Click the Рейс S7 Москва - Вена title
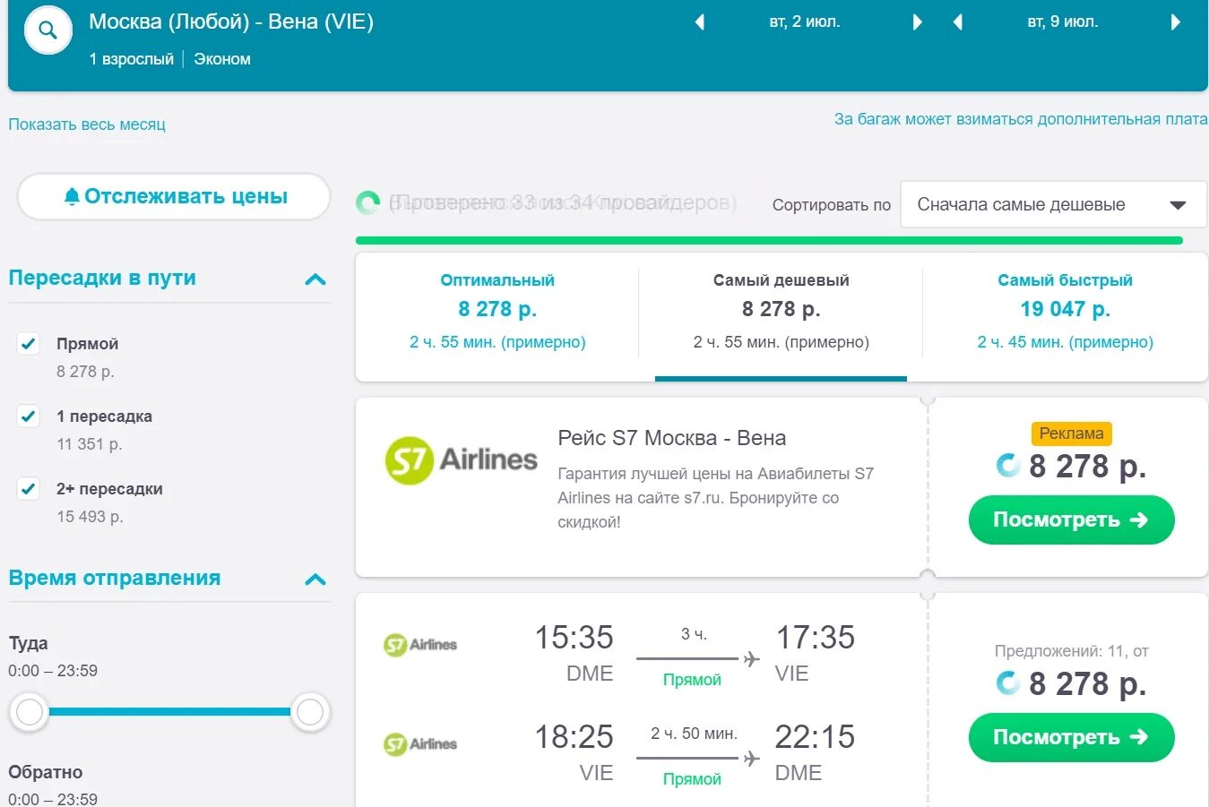Image resolution: width=1209 pixels, height=807 pixels. pos(672,438)
